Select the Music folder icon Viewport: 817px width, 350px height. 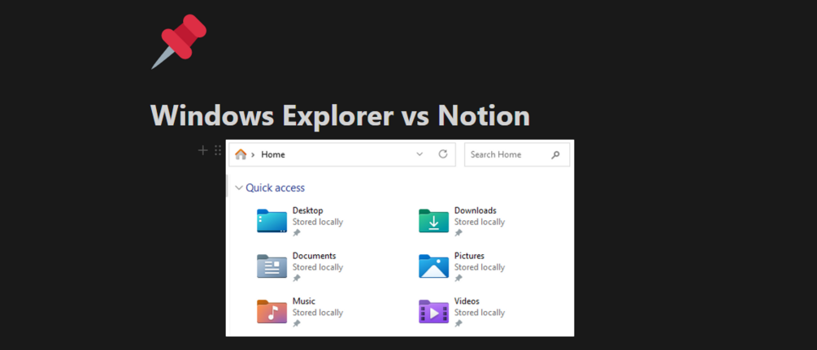(x=272, y=311)
